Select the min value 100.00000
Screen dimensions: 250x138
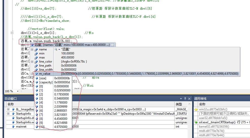coord(68,53)
